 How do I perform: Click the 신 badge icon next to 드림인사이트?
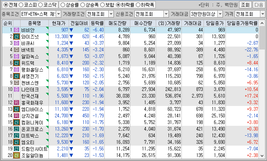click(x=17, y=149)
